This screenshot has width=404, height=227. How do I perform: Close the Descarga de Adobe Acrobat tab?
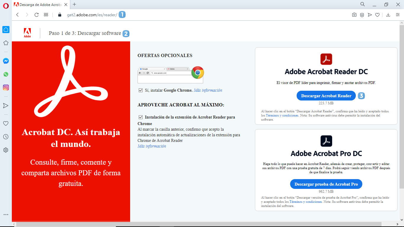66,4
